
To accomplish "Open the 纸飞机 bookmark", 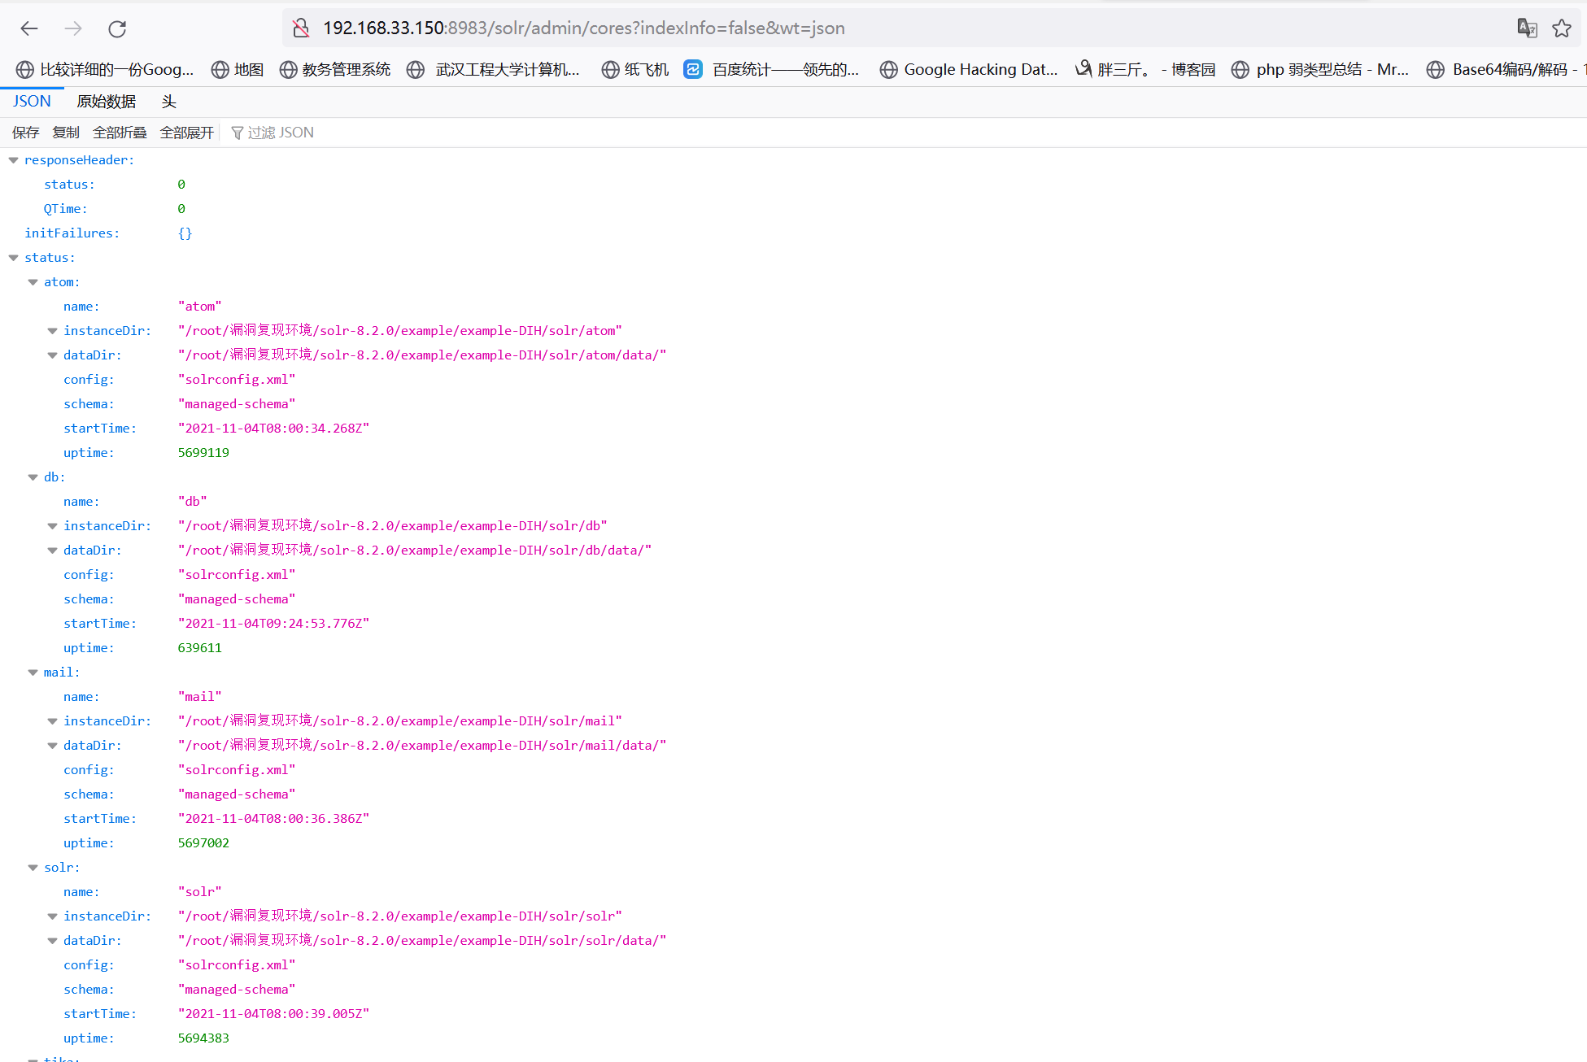I will point(634,70).
